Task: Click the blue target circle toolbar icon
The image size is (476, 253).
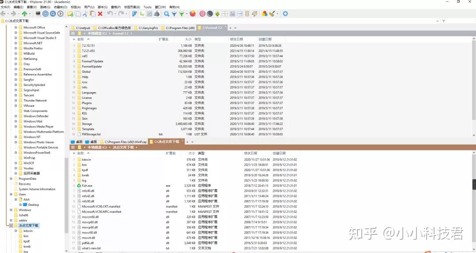Action: click(45, 14)
